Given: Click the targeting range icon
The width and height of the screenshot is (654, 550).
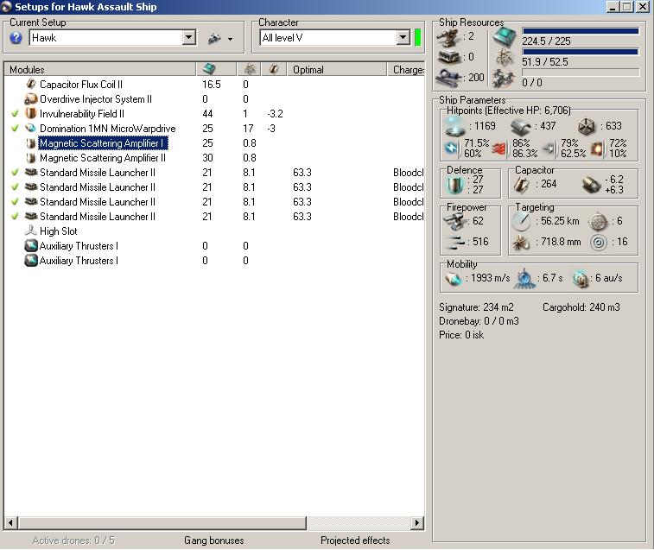Looking at the screenshot, I should (521, 221).
